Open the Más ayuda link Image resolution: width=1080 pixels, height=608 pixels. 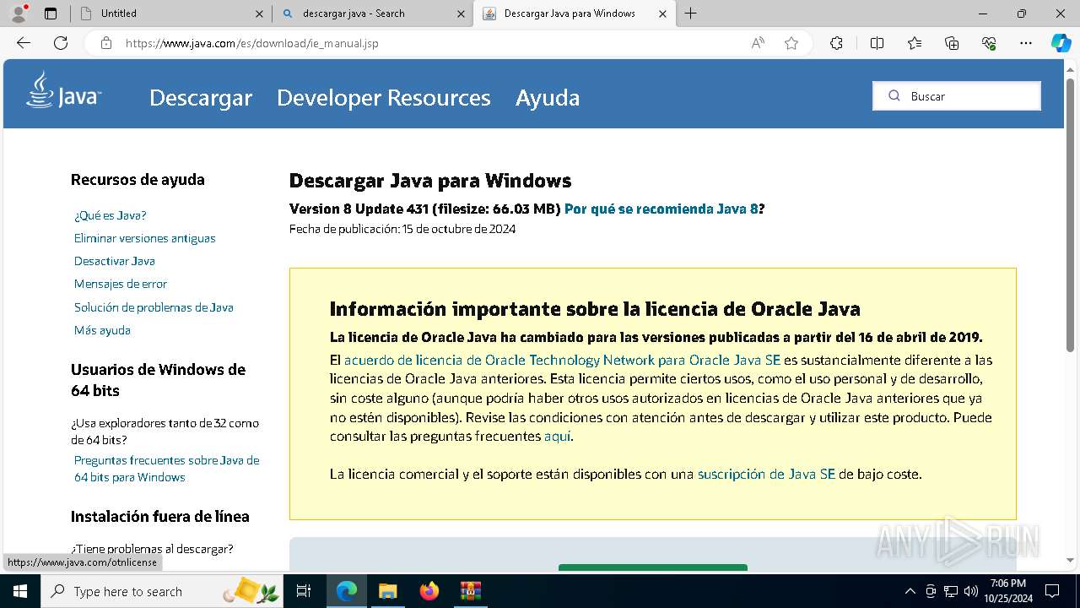click(x=102, y=330)
